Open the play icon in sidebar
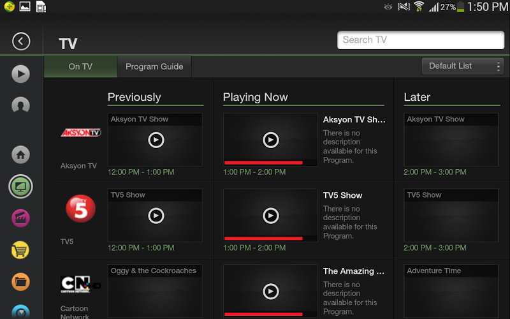This screenshot has height=319, width=510. 21,74
